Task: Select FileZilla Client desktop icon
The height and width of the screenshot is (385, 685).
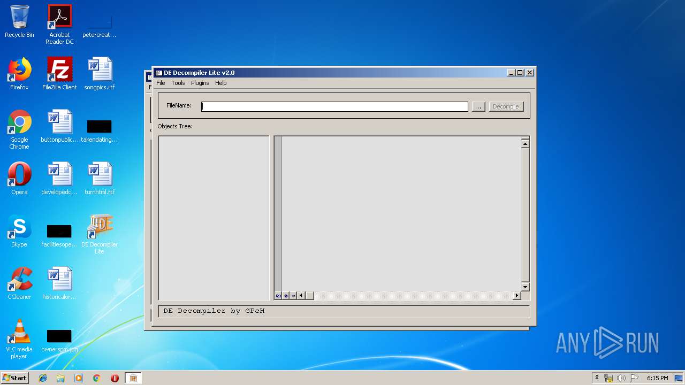Action: [x=59, y=74]
